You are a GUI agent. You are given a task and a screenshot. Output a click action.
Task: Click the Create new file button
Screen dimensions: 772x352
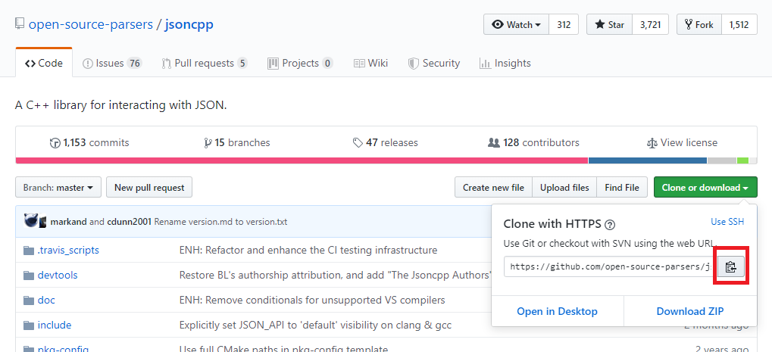tap(493, 187)
